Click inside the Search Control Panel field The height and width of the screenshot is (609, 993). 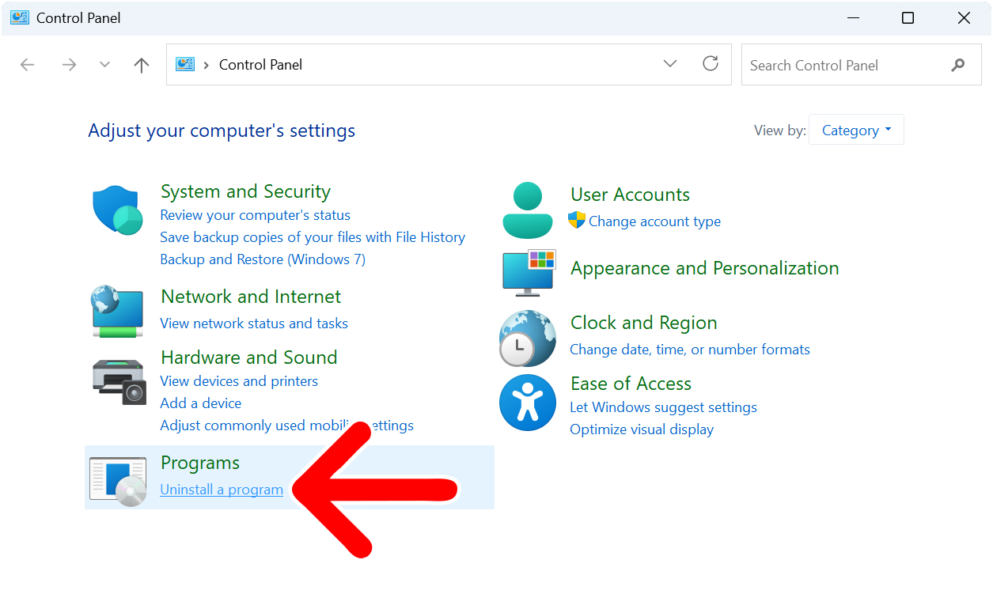point(839,65)
